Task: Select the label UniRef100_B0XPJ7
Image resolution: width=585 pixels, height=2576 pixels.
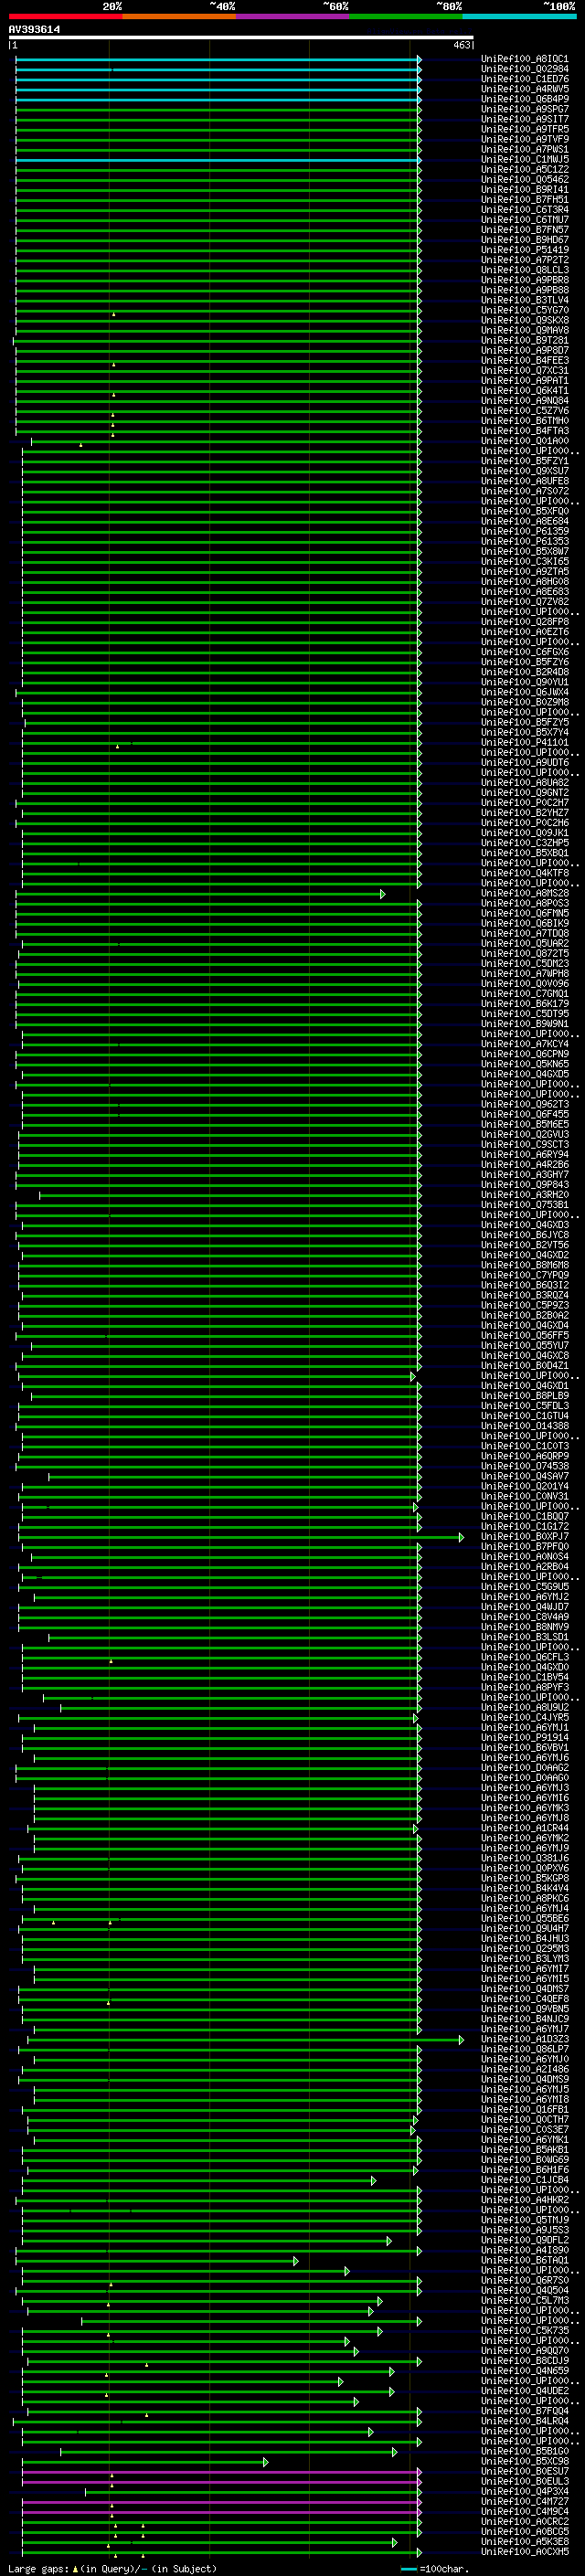Action: (524, 1537)
